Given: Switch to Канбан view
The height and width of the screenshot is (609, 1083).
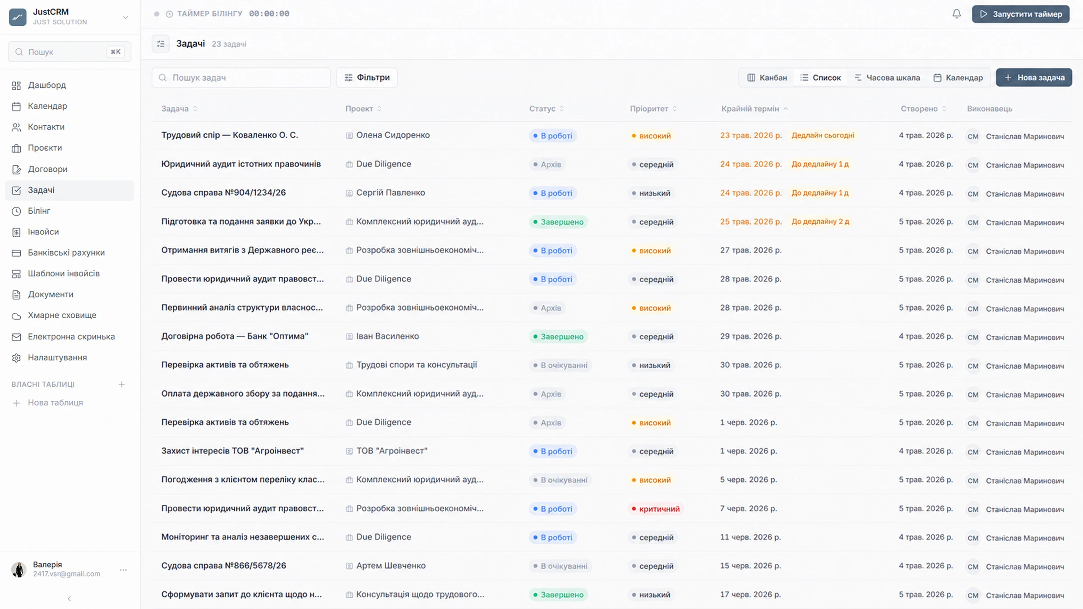Looking at the screenshot, I should pos(767,78).
